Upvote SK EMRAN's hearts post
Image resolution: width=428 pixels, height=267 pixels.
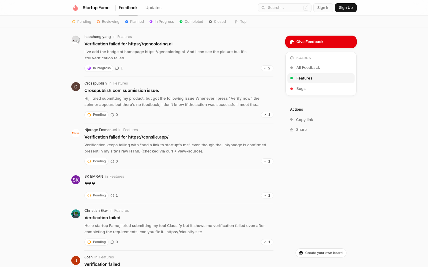[x=267, y=196]
